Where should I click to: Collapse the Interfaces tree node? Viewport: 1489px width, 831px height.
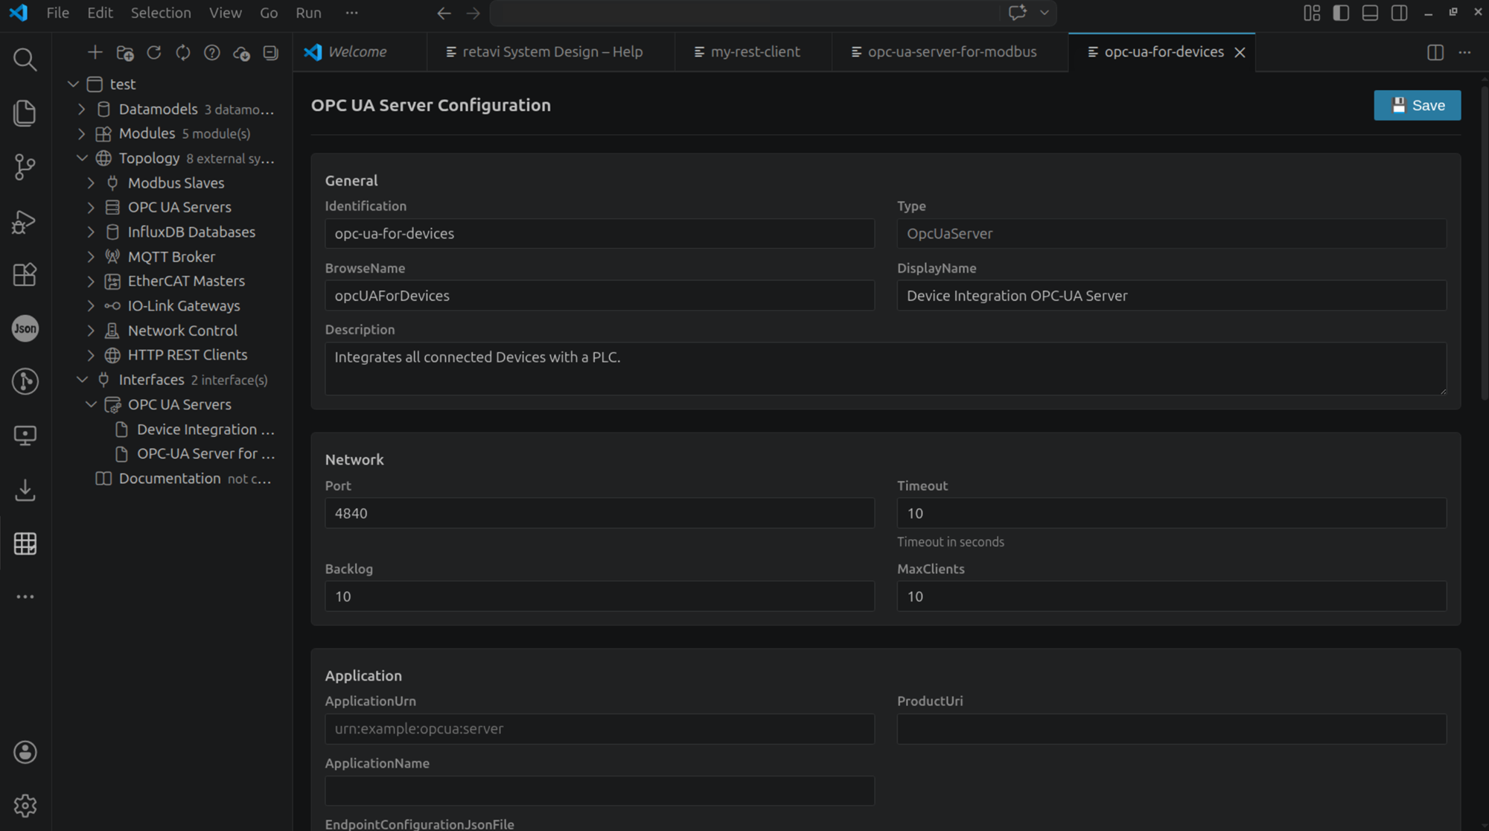(82, 380)
